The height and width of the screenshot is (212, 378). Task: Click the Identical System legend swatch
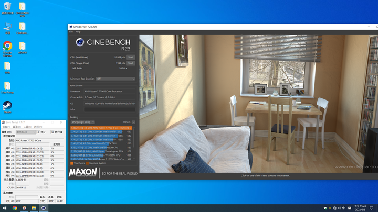click(x=87, y=163)
